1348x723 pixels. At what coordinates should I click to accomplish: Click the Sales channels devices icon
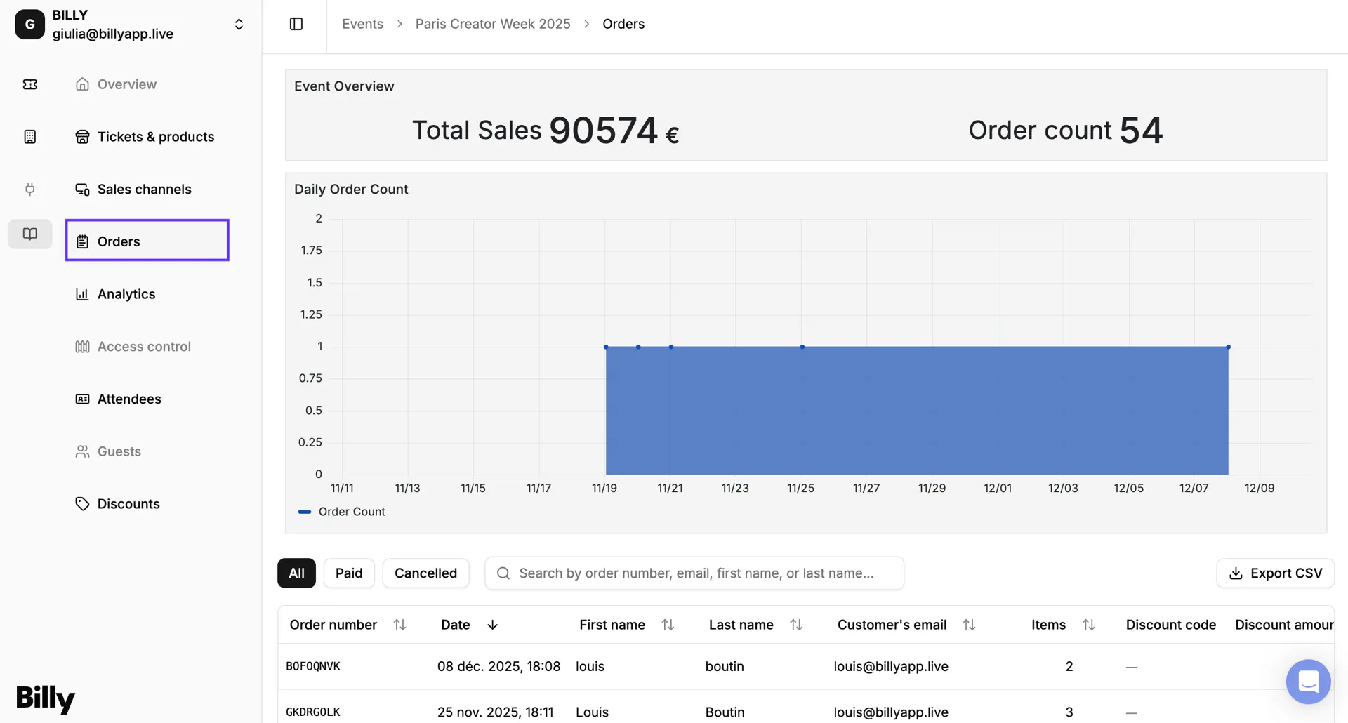click(x=82, y=190)
